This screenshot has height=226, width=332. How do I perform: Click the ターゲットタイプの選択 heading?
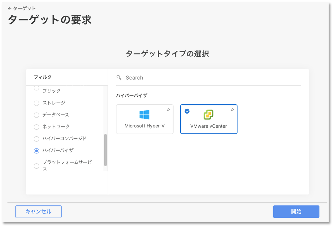coord(167,54)
